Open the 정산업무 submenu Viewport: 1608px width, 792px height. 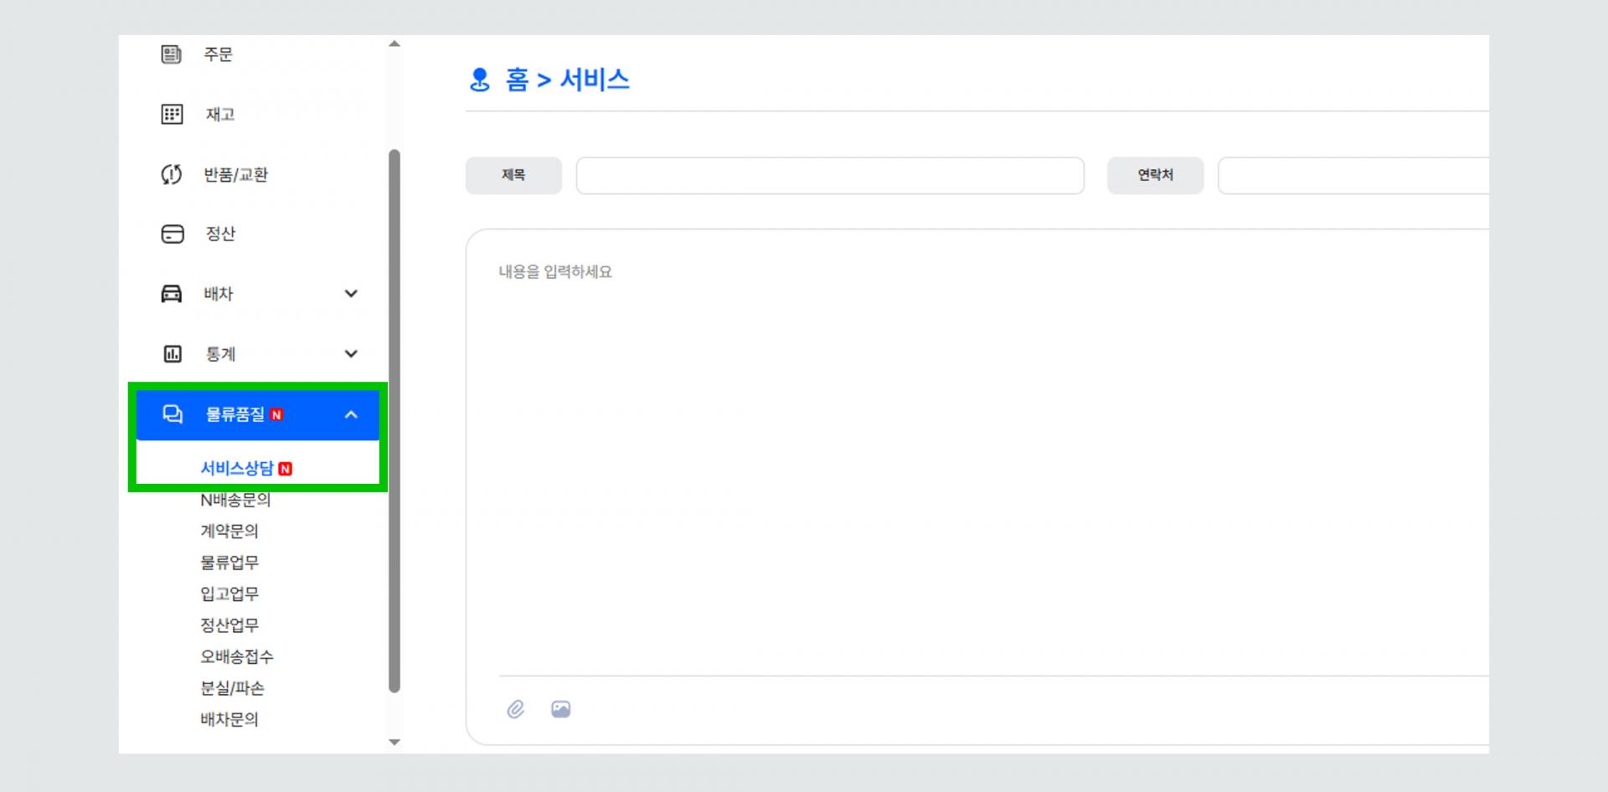coord(229,625)
